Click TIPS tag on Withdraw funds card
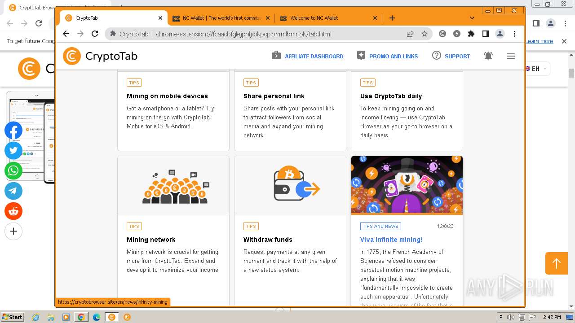 click(251, 226)
